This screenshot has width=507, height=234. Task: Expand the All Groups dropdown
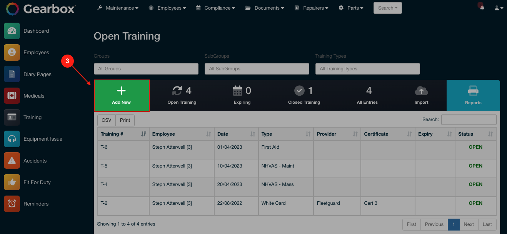146,69
